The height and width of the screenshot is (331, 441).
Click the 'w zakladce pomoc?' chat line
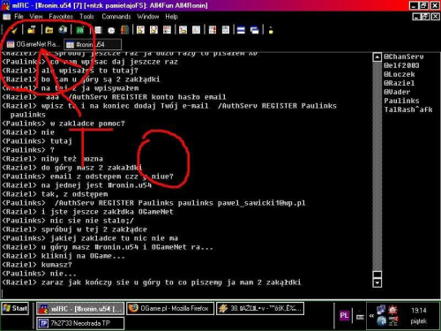click(x=64, y=124)
